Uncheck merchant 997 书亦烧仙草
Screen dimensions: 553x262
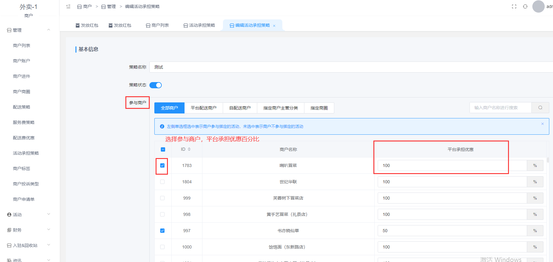tap(162, 231)
